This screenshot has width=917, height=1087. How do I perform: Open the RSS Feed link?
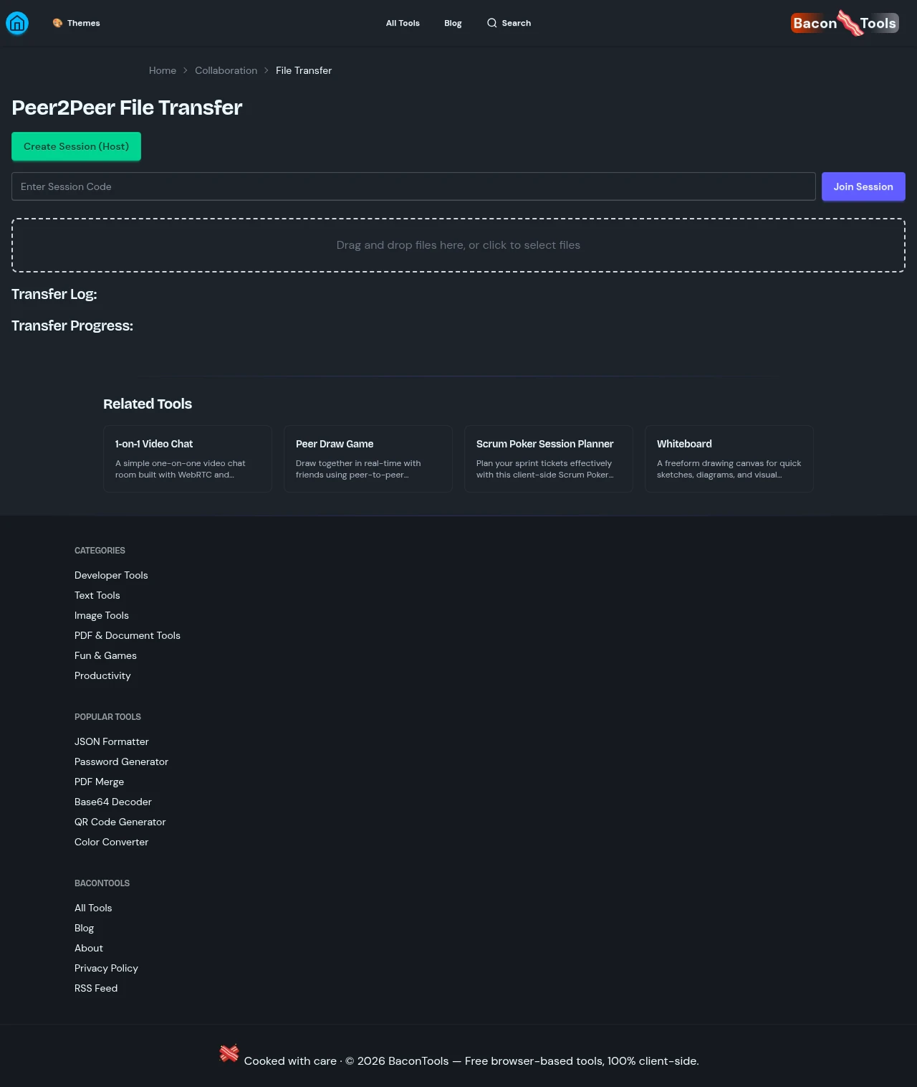pyautogui.click(x=96, y=988)
